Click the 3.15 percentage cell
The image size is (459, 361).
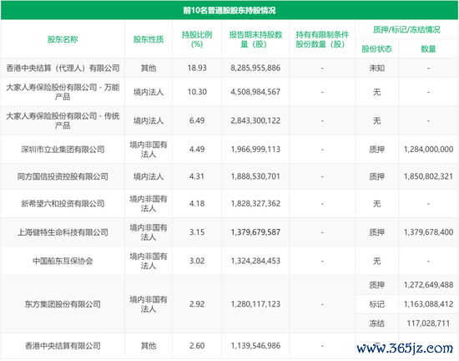pos(197,232)
